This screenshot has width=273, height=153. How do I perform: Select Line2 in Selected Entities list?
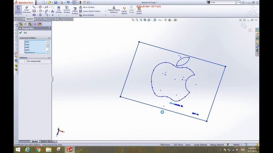27,45
